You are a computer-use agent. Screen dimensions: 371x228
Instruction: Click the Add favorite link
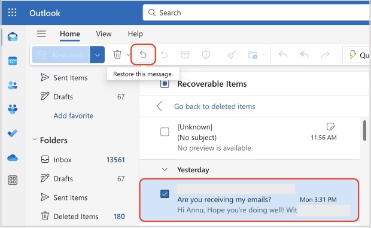coord(74,115)
